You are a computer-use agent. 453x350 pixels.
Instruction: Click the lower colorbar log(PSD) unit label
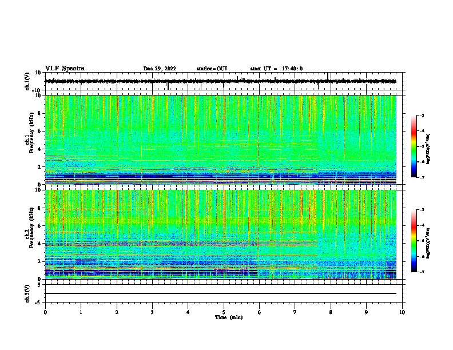pyautogui.click(x=428, y=243)
